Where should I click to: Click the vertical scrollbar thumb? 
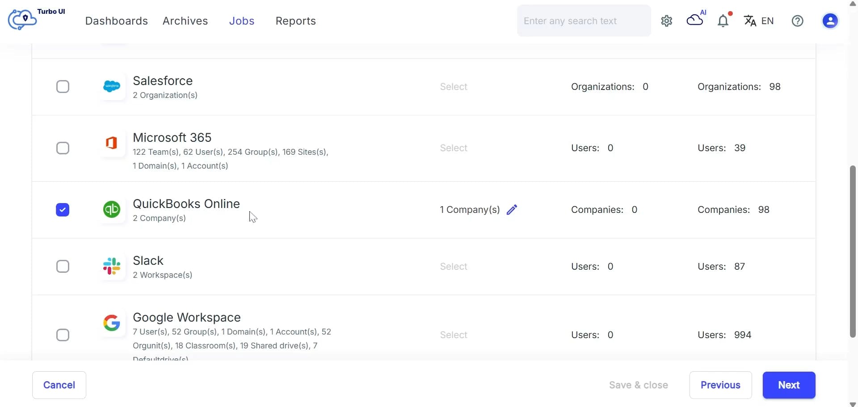[x=853, y=251]
